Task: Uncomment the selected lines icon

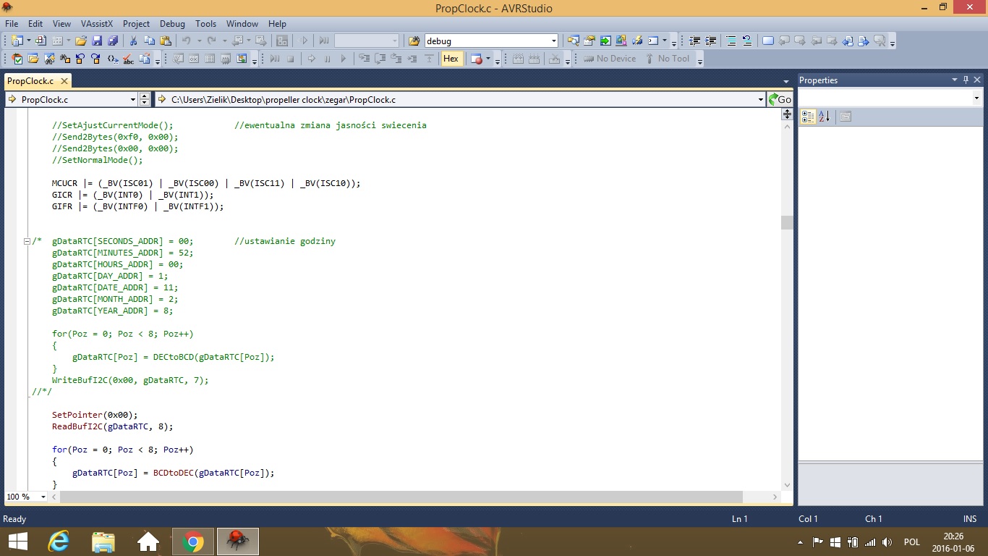Action: point(747,41)
